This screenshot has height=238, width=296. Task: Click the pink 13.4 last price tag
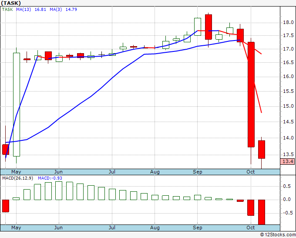[287, 161]
